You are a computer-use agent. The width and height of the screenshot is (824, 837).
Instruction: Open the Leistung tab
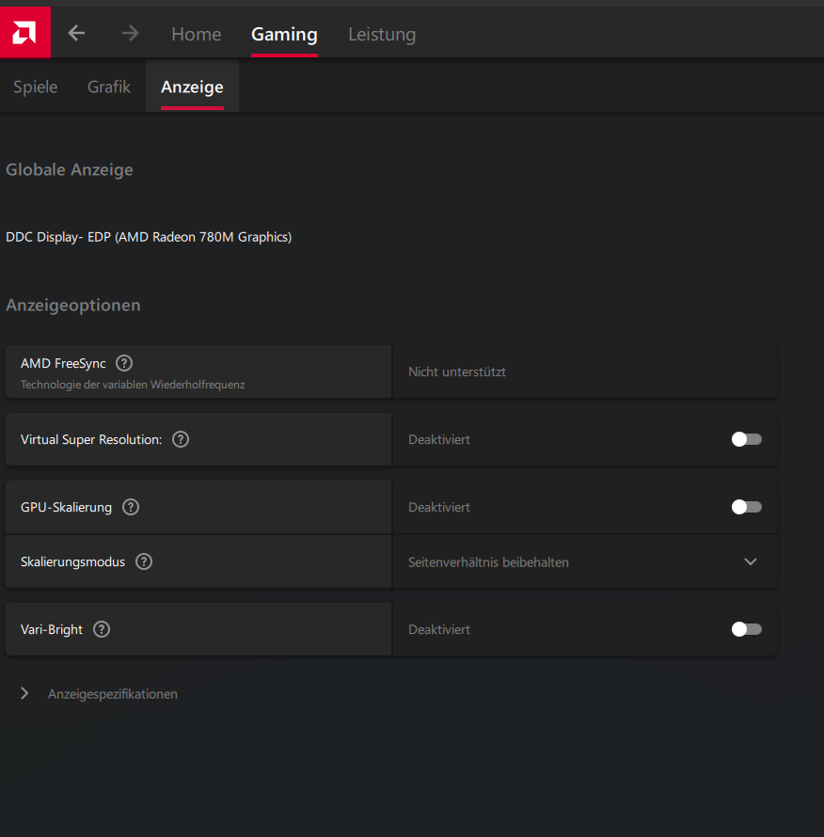click(381, 35)
